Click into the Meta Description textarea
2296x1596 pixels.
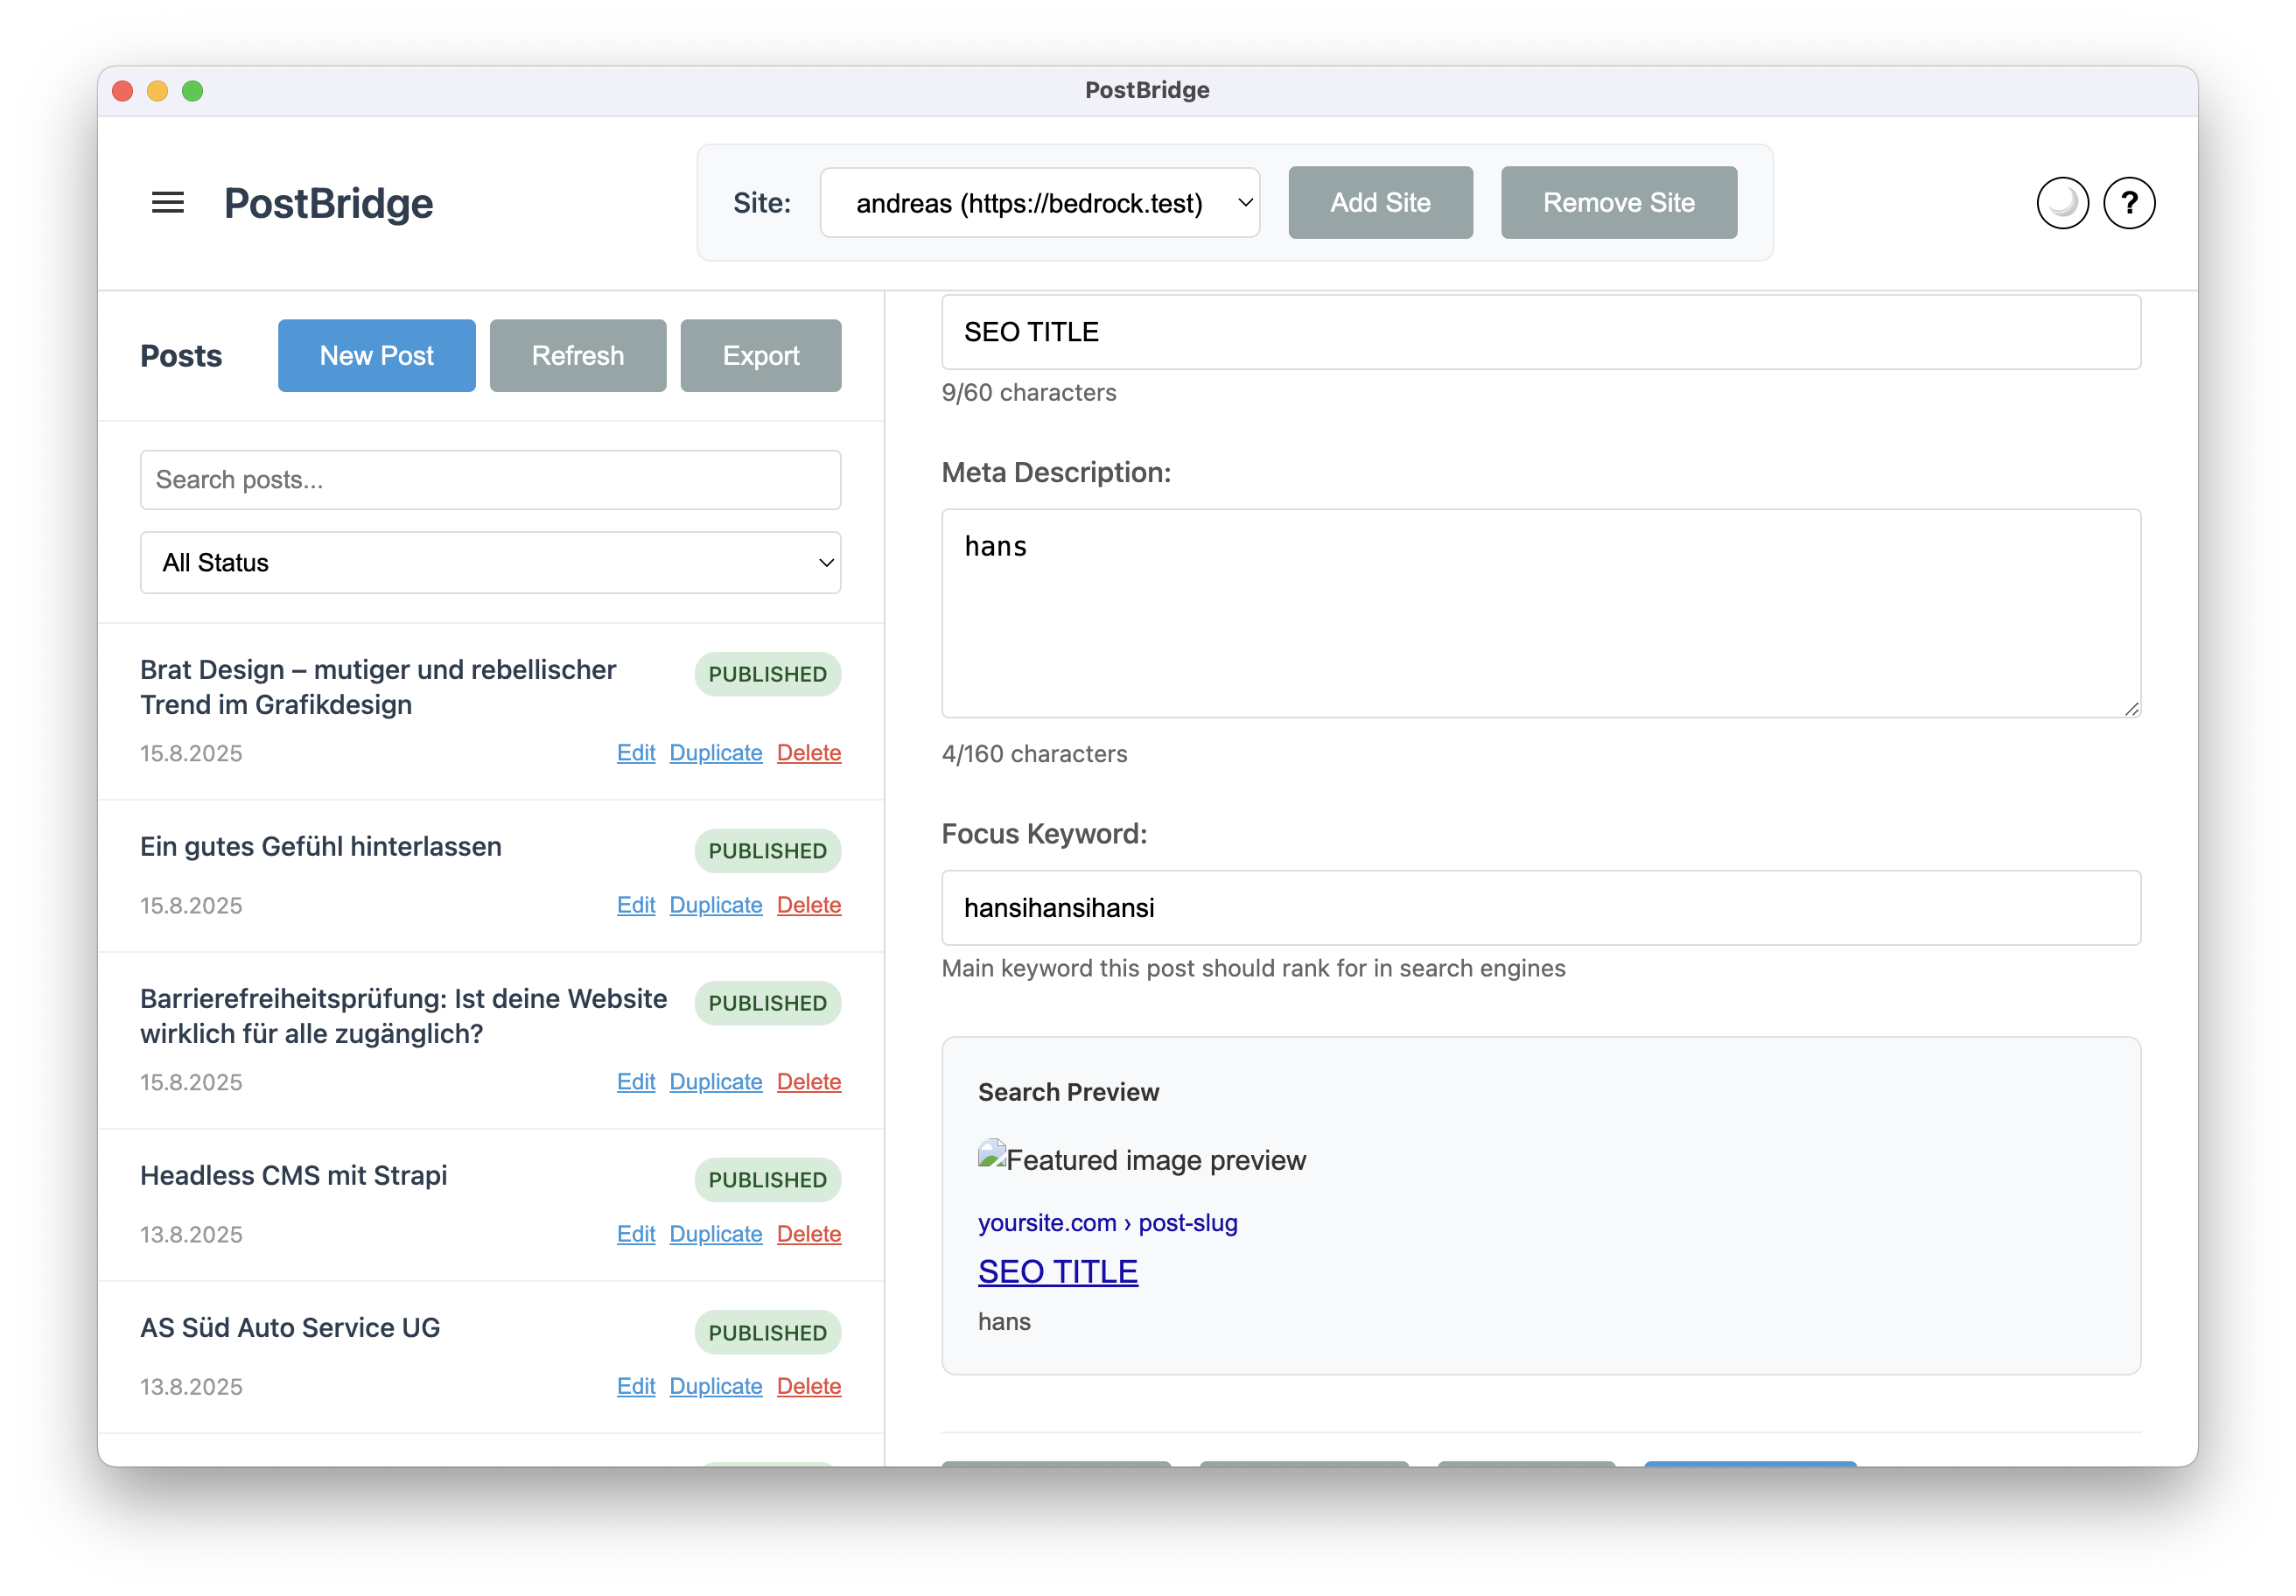coord(1540,613)
